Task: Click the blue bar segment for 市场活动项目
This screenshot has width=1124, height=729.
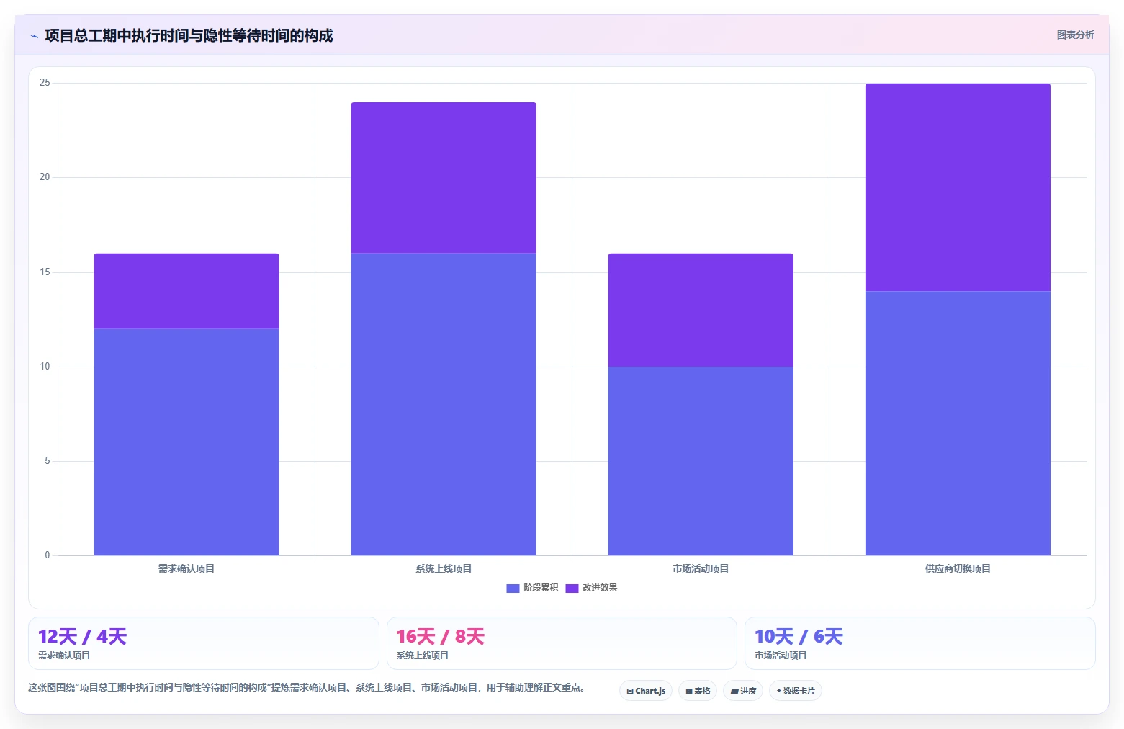Action: (x=701, y=461)
